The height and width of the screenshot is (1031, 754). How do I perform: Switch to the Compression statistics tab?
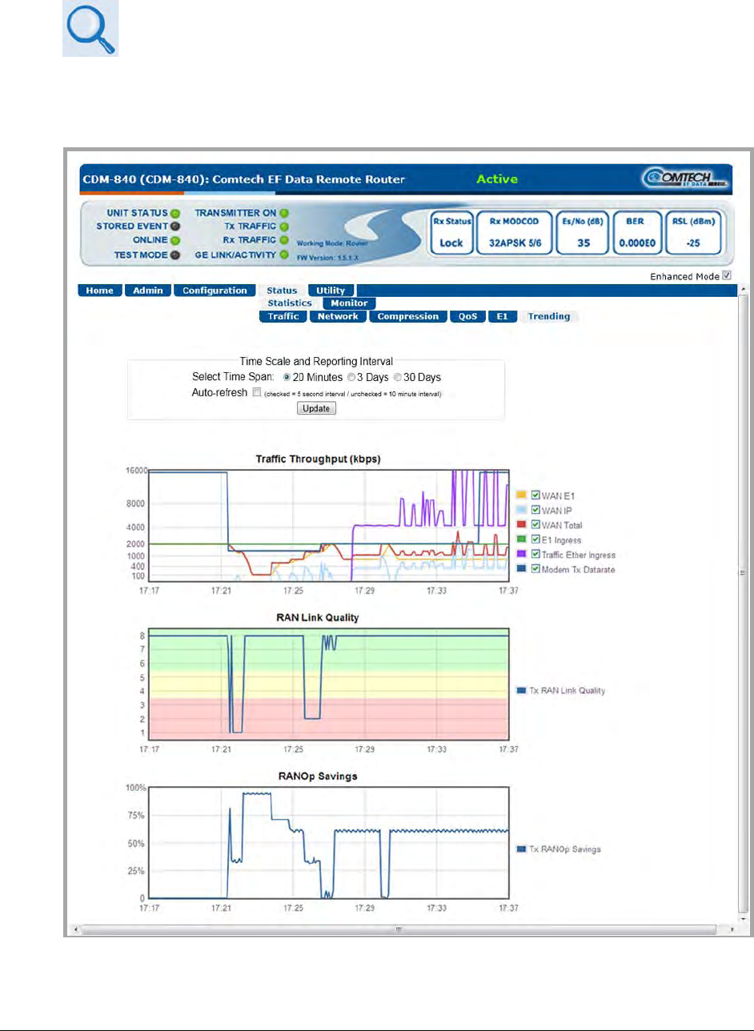(407, 316)
